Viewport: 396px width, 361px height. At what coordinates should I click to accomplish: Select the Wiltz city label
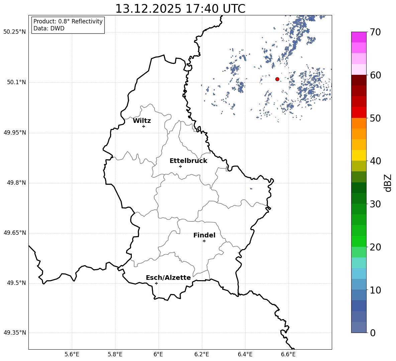[x=142, y=121]
